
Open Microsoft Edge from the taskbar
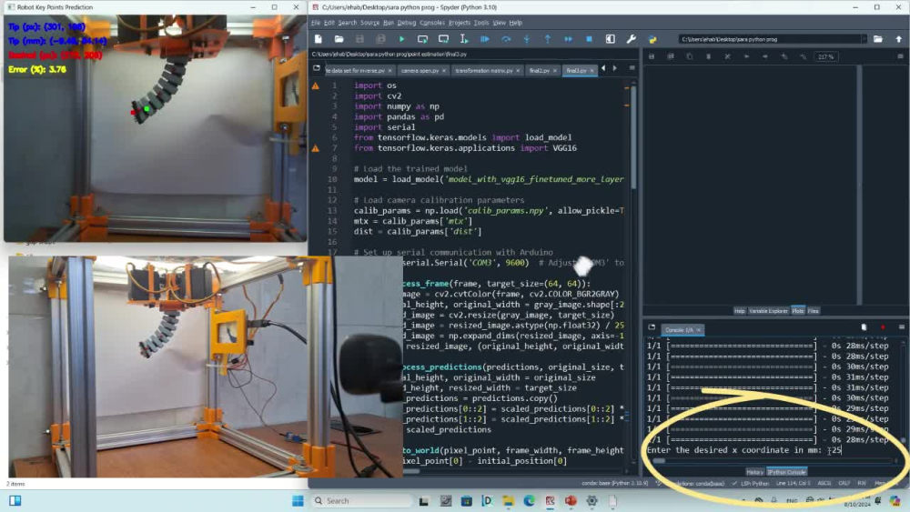(530, 501)
